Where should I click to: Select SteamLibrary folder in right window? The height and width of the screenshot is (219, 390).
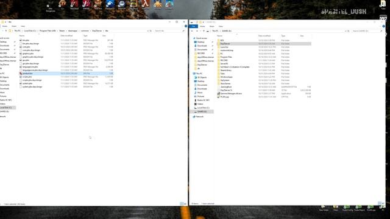tap(264, 71)
